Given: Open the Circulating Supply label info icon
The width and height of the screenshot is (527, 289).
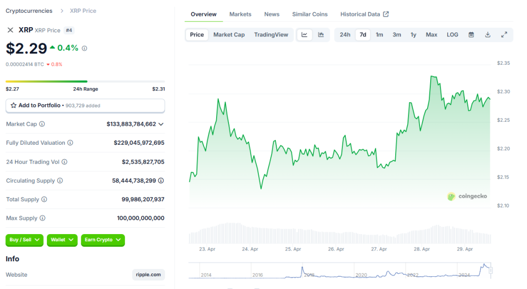Looking at the screenshot, I should pos(60,181).
